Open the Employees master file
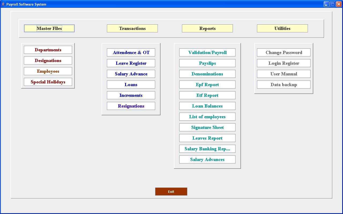 click(x=48, y=71)
